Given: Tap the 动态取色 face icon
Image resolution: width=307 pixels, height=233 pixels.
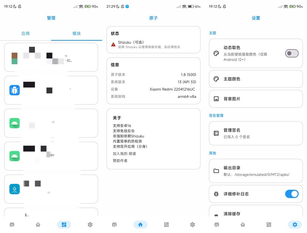Looking at the screenshot, I should pos(216,54).
